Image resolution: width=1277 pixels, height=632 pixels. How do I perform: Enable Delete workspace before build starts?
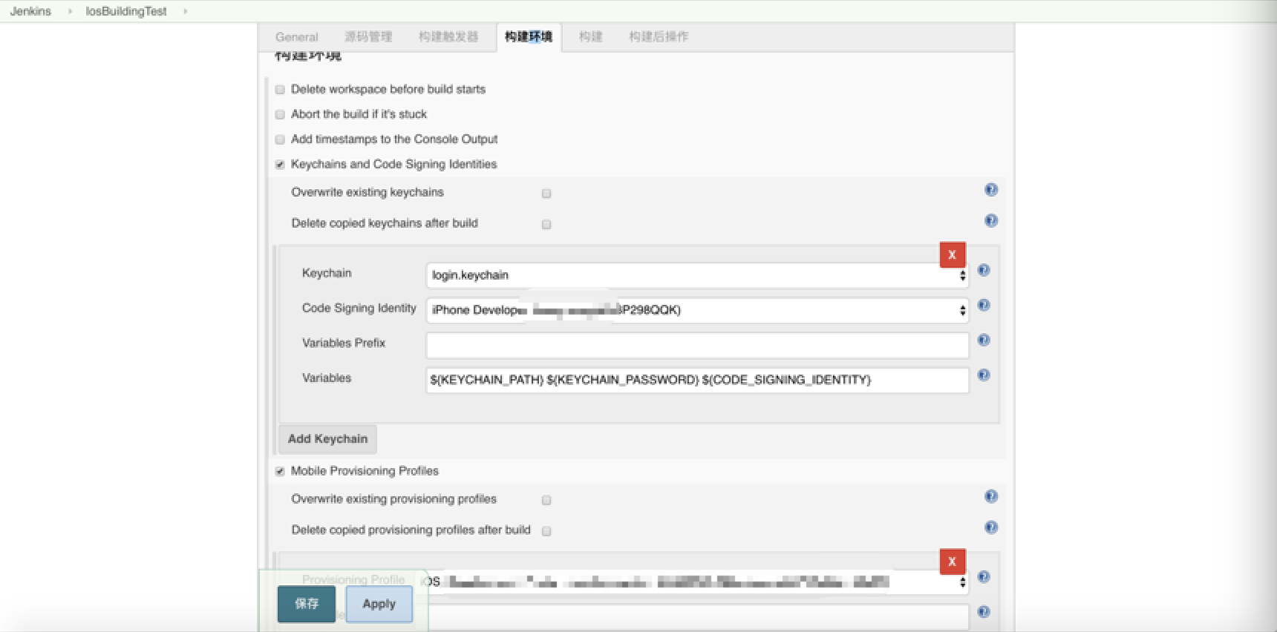[280, 90]
